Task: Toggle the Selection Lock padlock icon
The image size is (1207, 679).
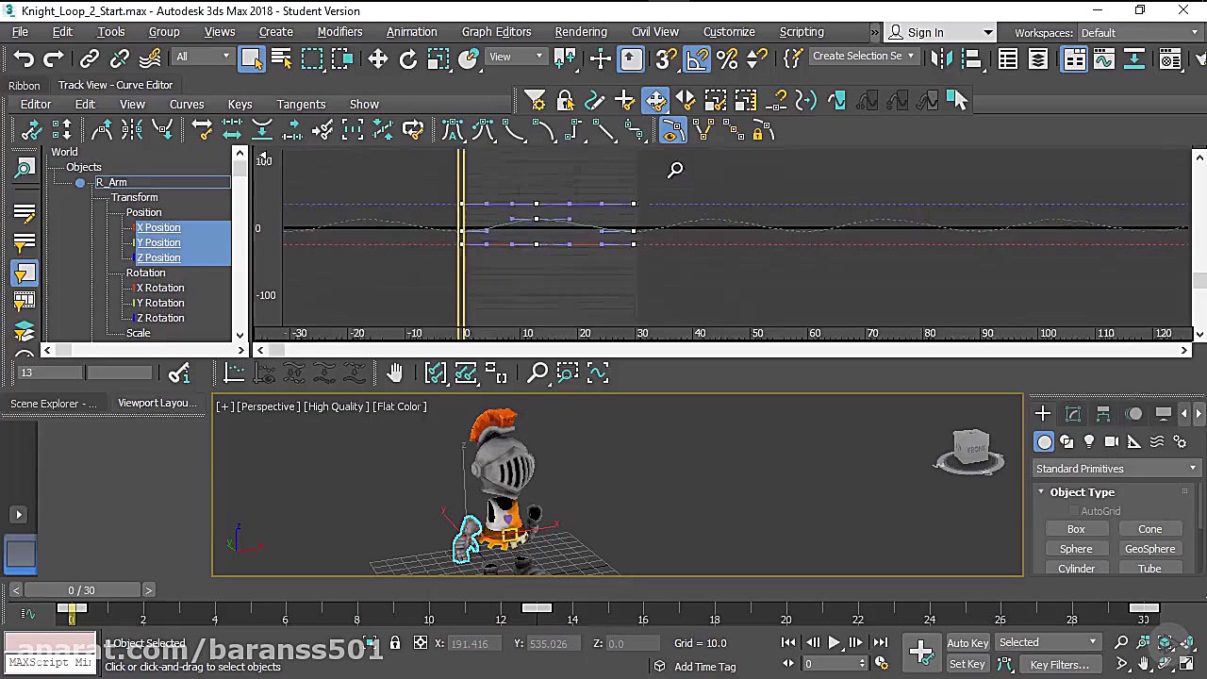Action: 395,643
